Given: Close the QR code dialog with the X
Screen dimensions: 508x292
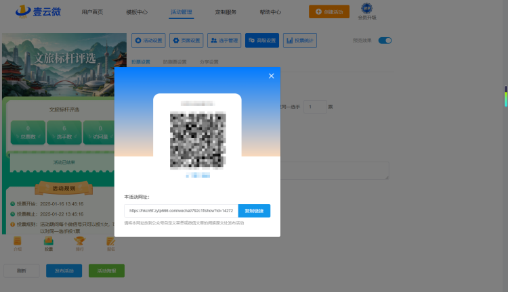Looking at the screenshot, I should tap(271, 76).
